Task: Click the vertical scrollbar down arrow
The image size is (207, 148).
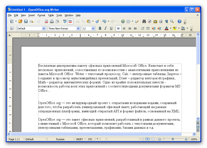Action: [x=198, y=119]
